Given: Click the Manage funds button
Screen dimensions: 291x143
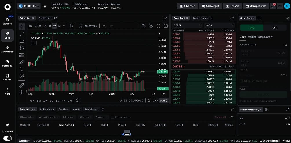Looking at the screenshot, I should tap(256, 6).
